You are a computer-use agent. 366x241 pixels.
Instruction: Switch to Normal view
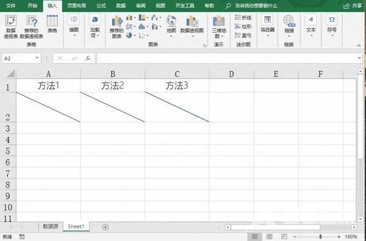[x=254, y=237]
